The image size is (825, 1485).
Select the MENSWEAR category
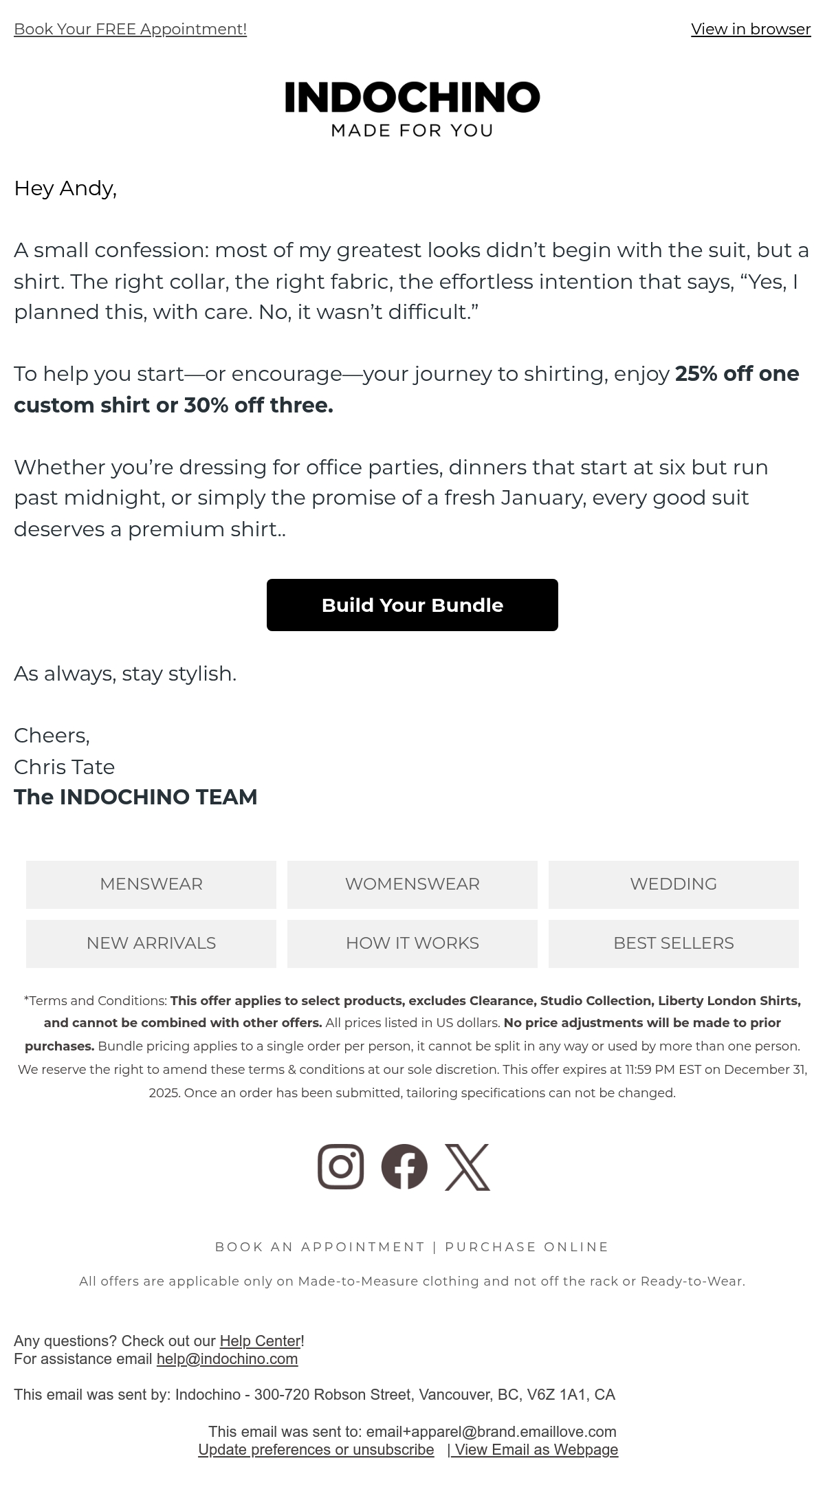coord(151,884)
